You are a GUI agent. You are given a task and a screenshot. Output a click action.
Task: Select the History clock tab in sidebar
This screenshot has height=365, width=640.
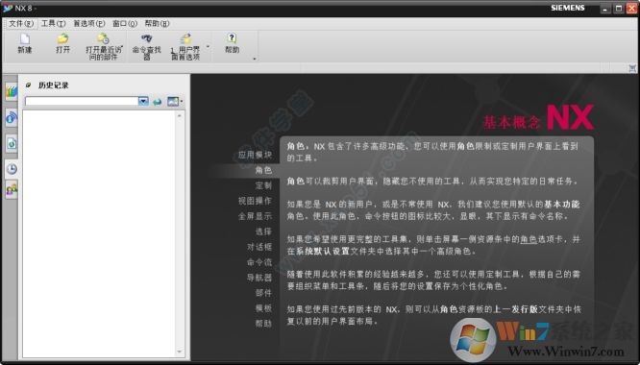click(12, 169)
